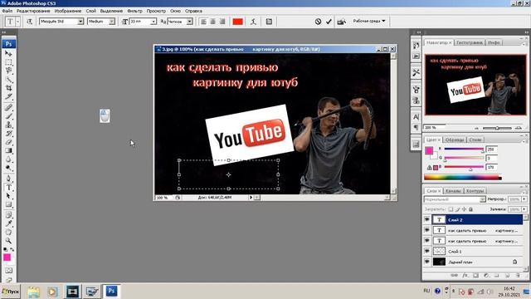Open the anti-aliasing method dropdown
Image resolution: width=531 pixels, height=299 pixels.
point(190,22)
